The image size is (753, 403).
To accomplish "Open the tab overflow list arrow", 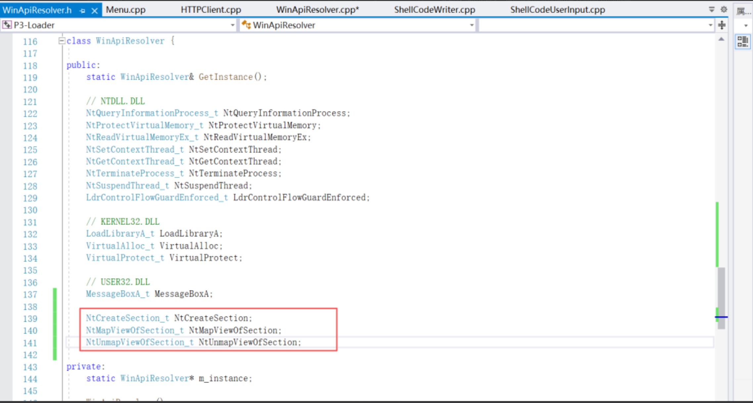I will (x=712, y=9).
